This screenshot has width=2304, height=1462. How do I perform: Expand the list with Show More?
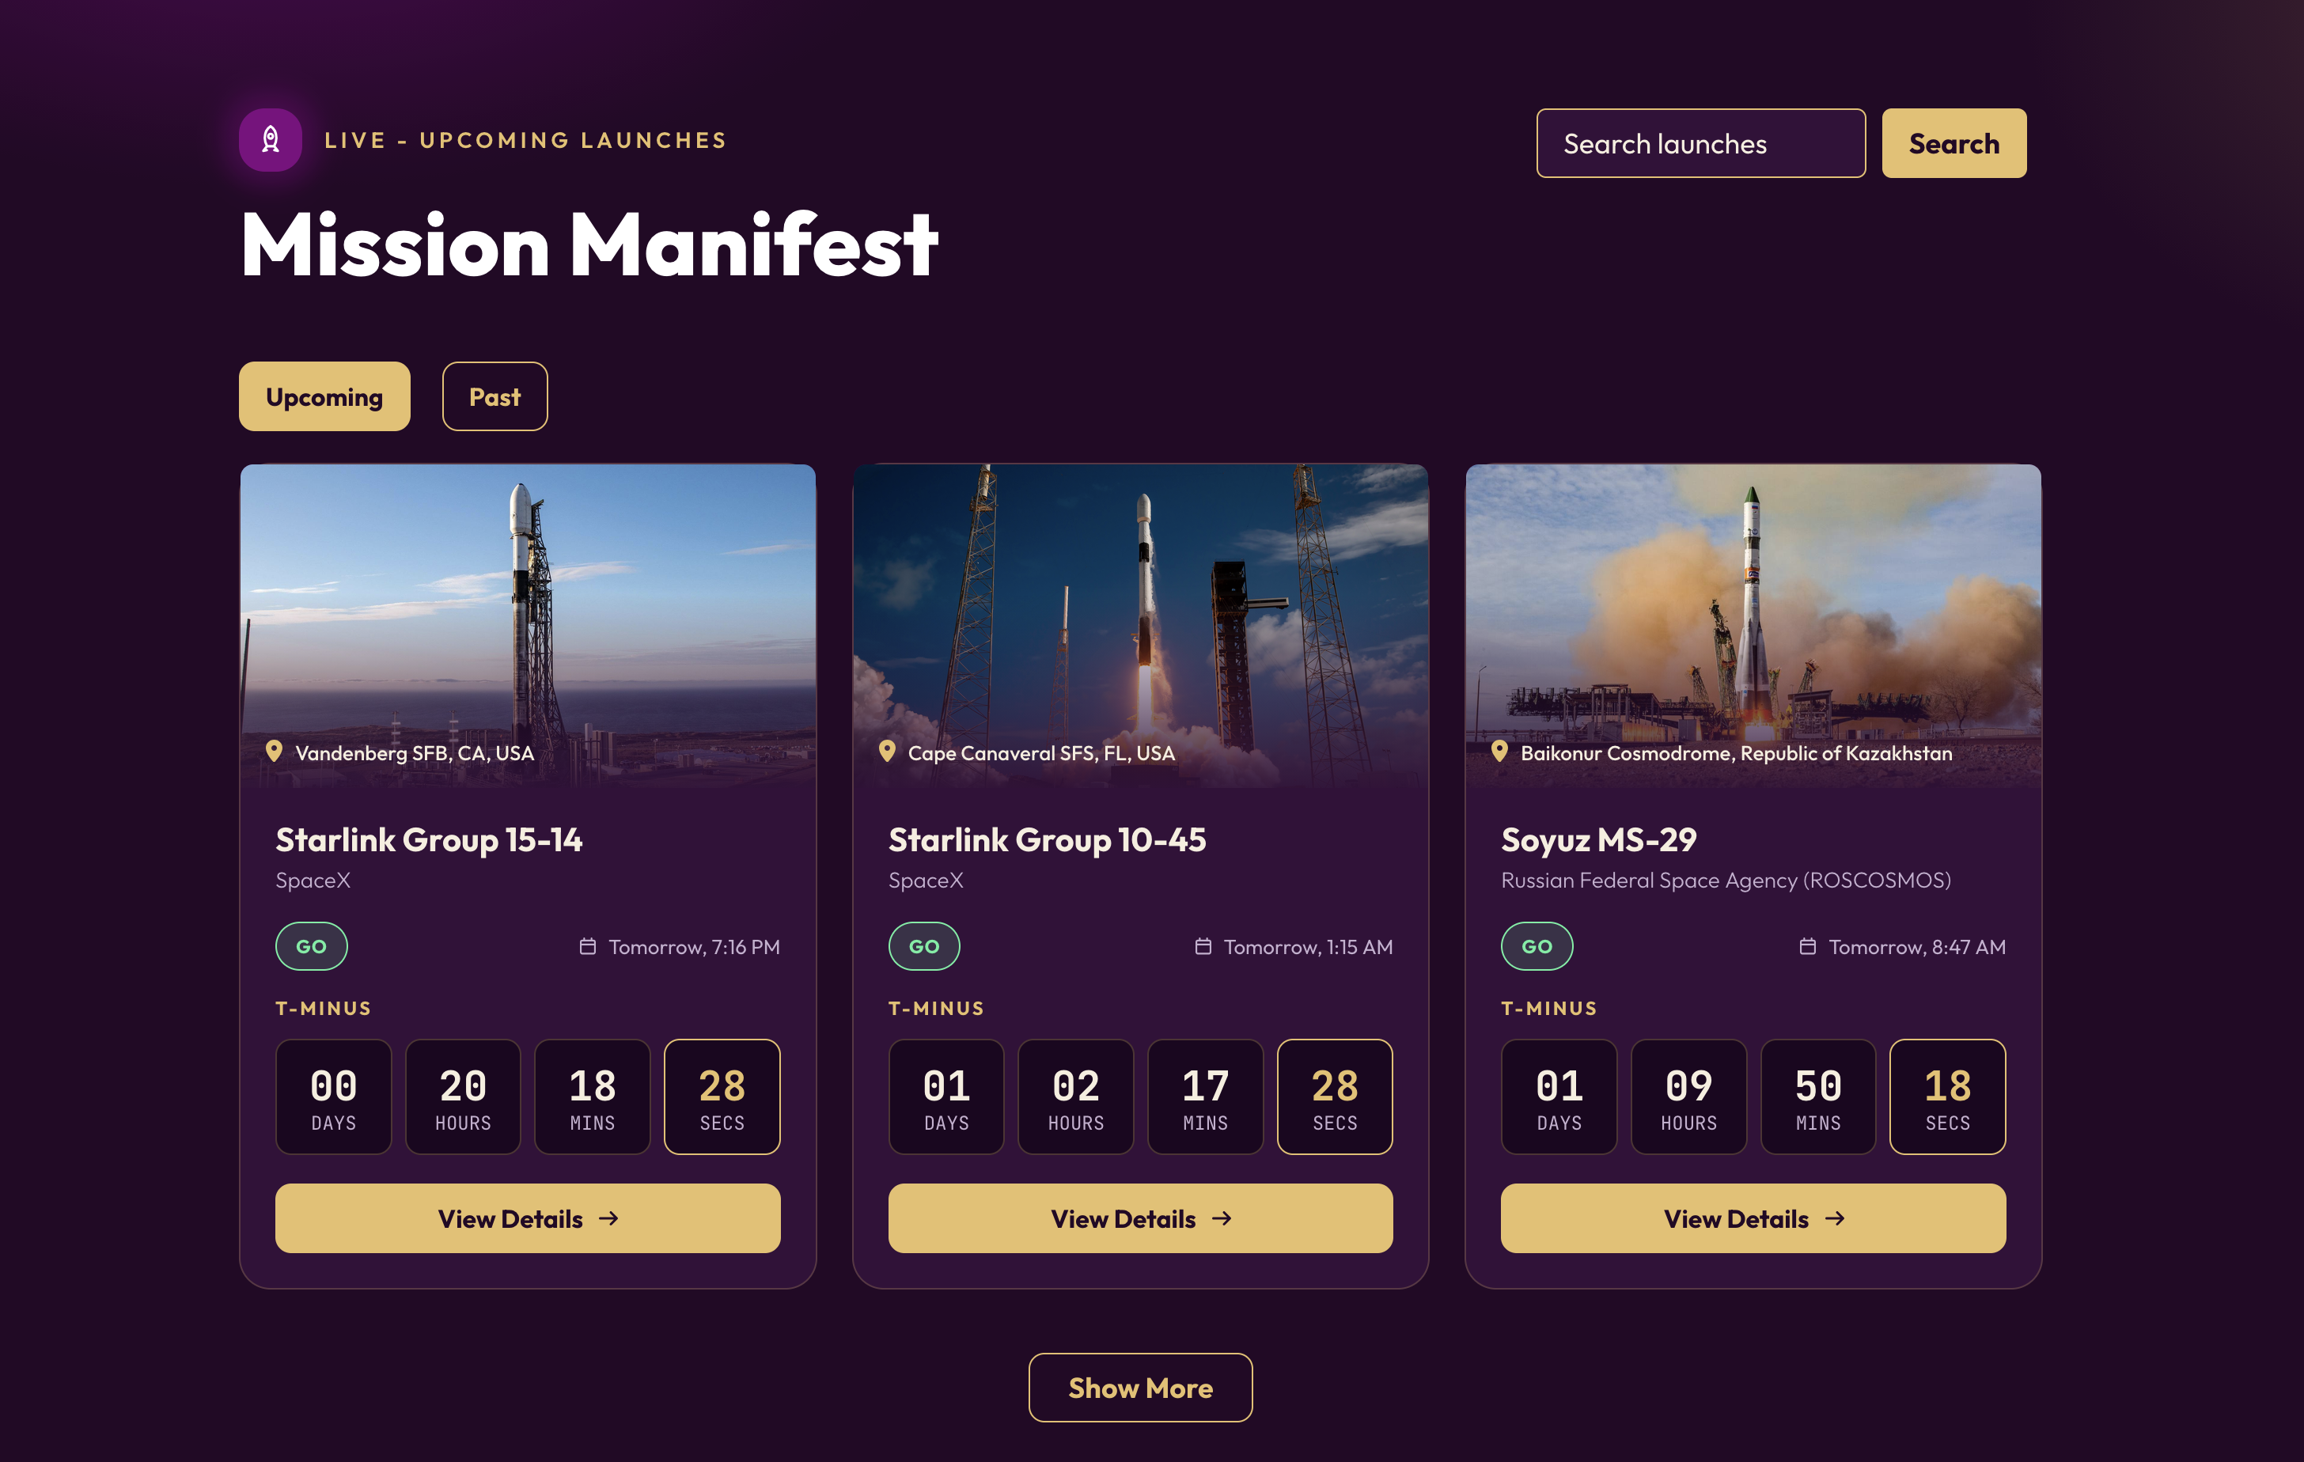(x=1140, y=1388)
